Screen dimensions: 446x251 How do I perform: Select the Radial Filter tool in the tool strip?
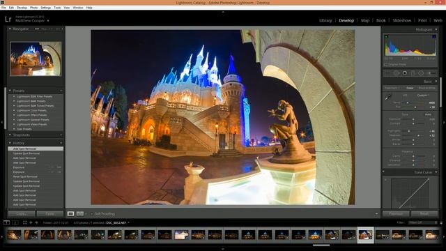click(421, 73)
